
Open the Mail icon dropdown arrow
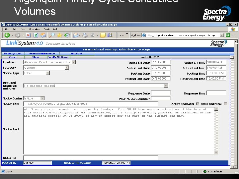click(x=80, y=35)
